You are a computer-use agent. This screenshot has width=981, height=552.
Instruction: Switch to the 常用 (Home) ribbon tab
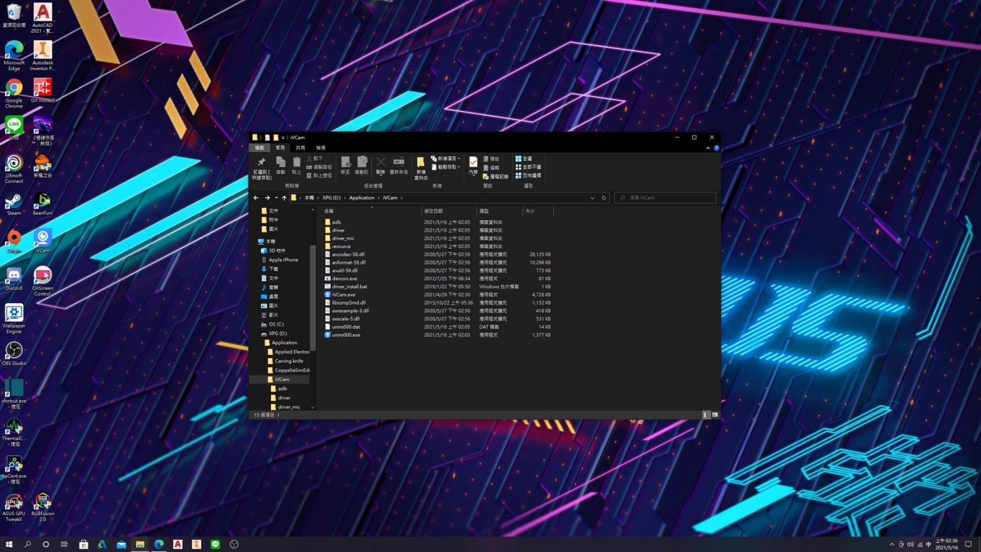(280, 148)
